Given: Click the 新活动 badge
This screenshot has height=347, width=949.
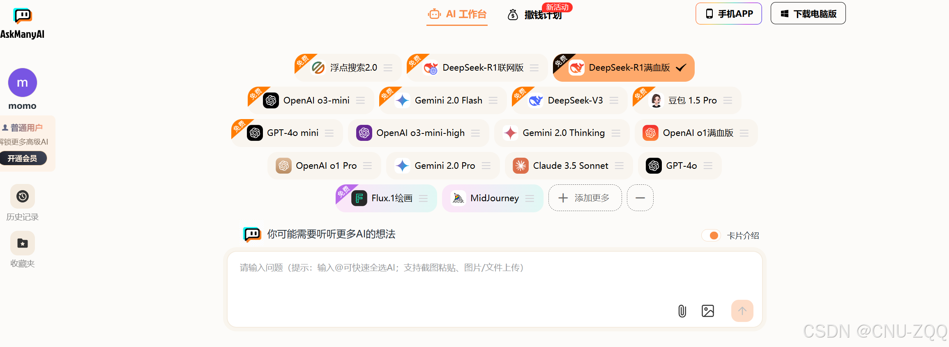Looking at the screenshot, I should pyautogui.click(x=557, y=7).
